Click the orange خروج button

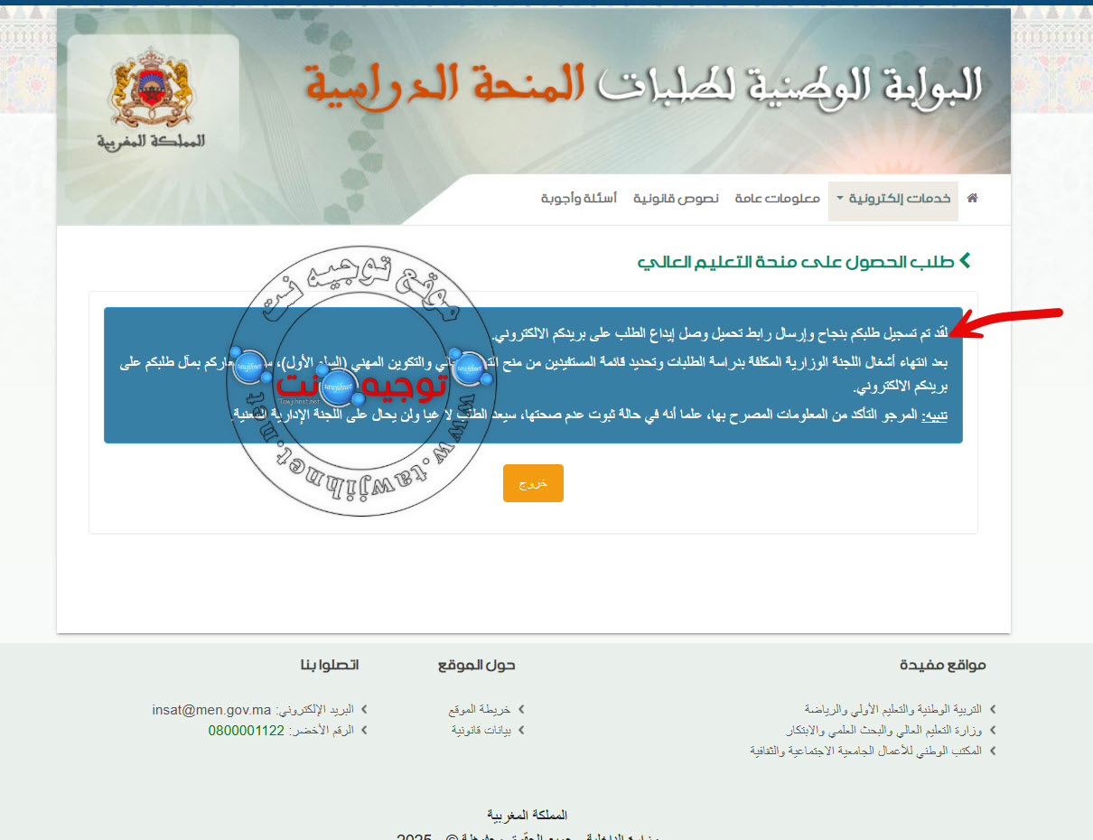(533, 483)
